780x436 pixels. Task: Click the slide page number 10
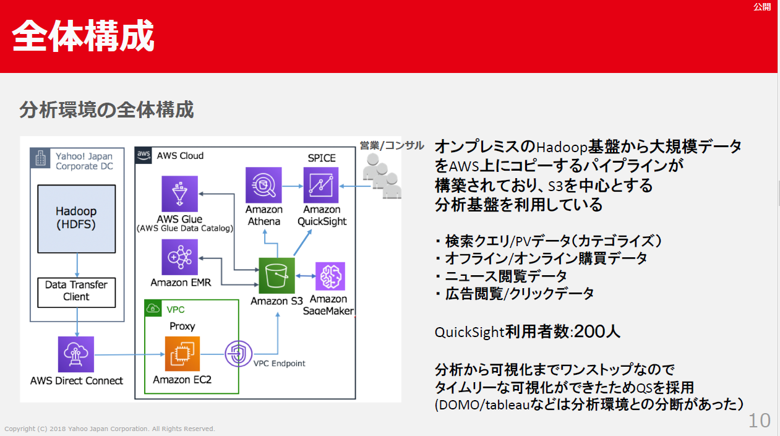pyautogui.click(x=760, y=421)
